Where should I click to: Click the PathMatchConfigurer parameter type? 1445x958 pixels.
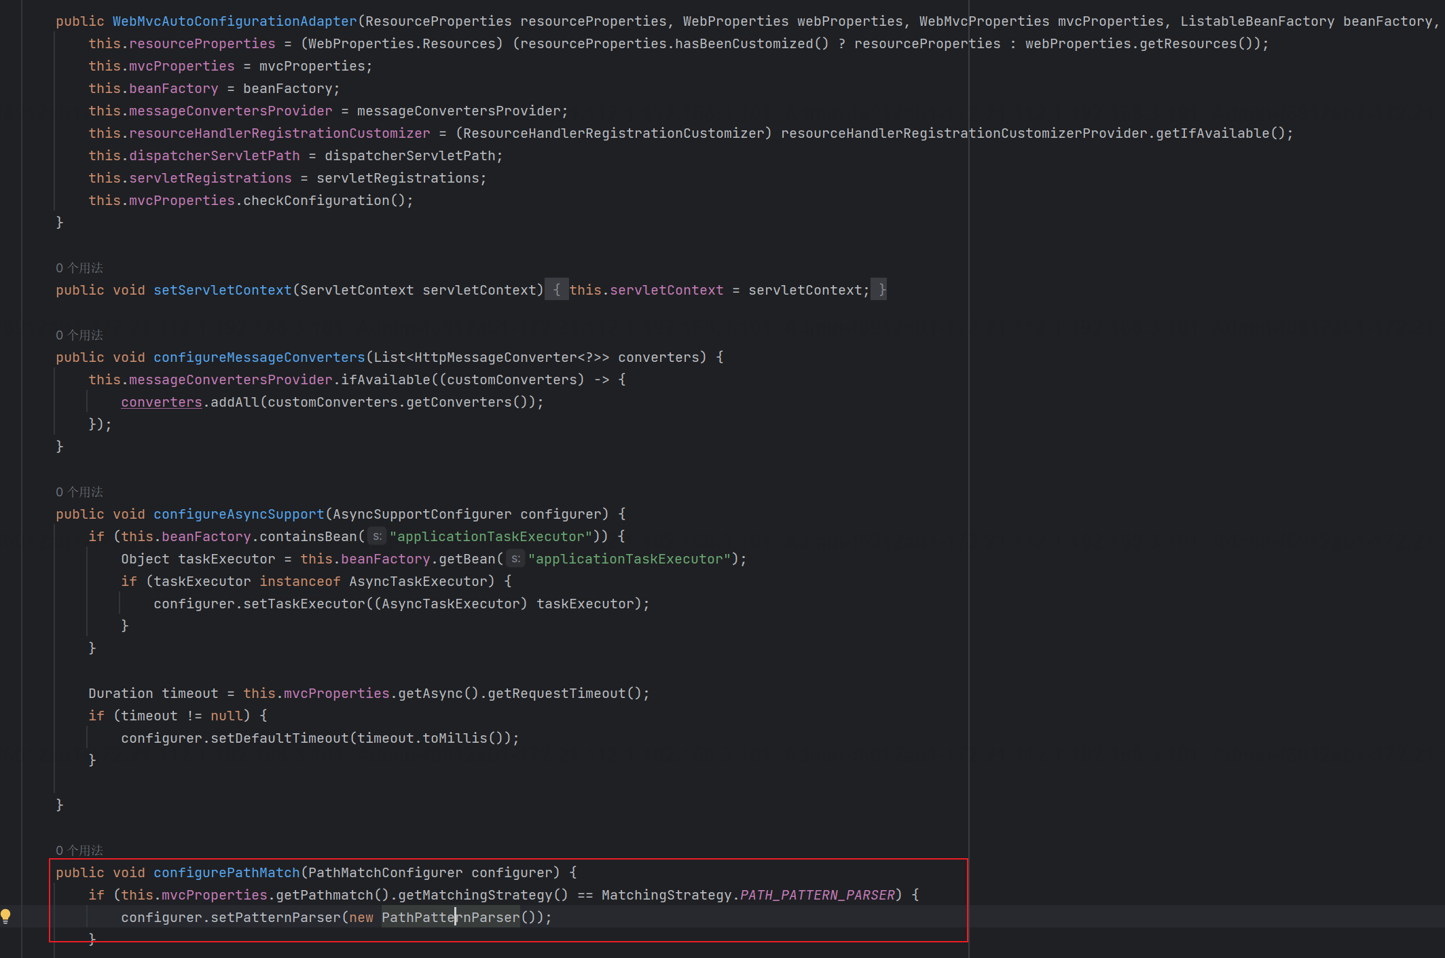click(386, 872)
